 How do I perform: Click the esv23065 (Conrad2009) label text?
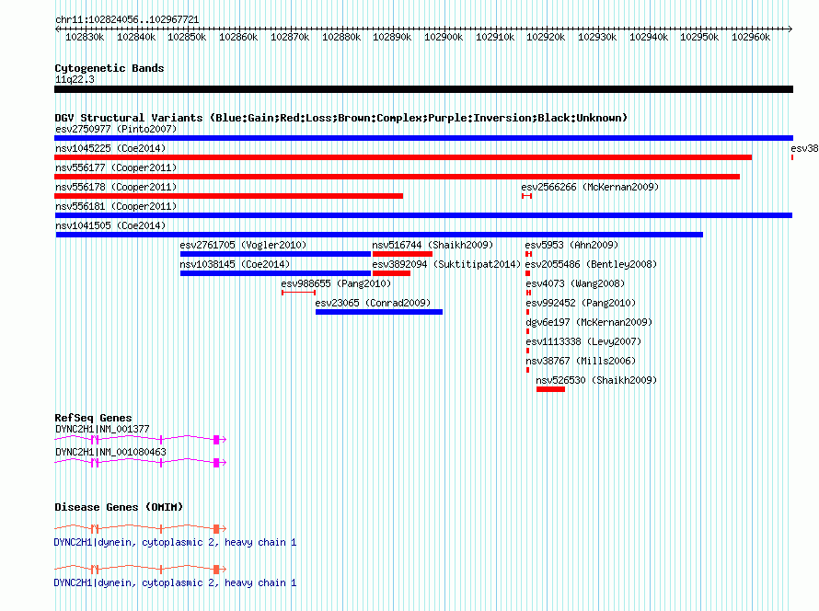click(373, 303)
